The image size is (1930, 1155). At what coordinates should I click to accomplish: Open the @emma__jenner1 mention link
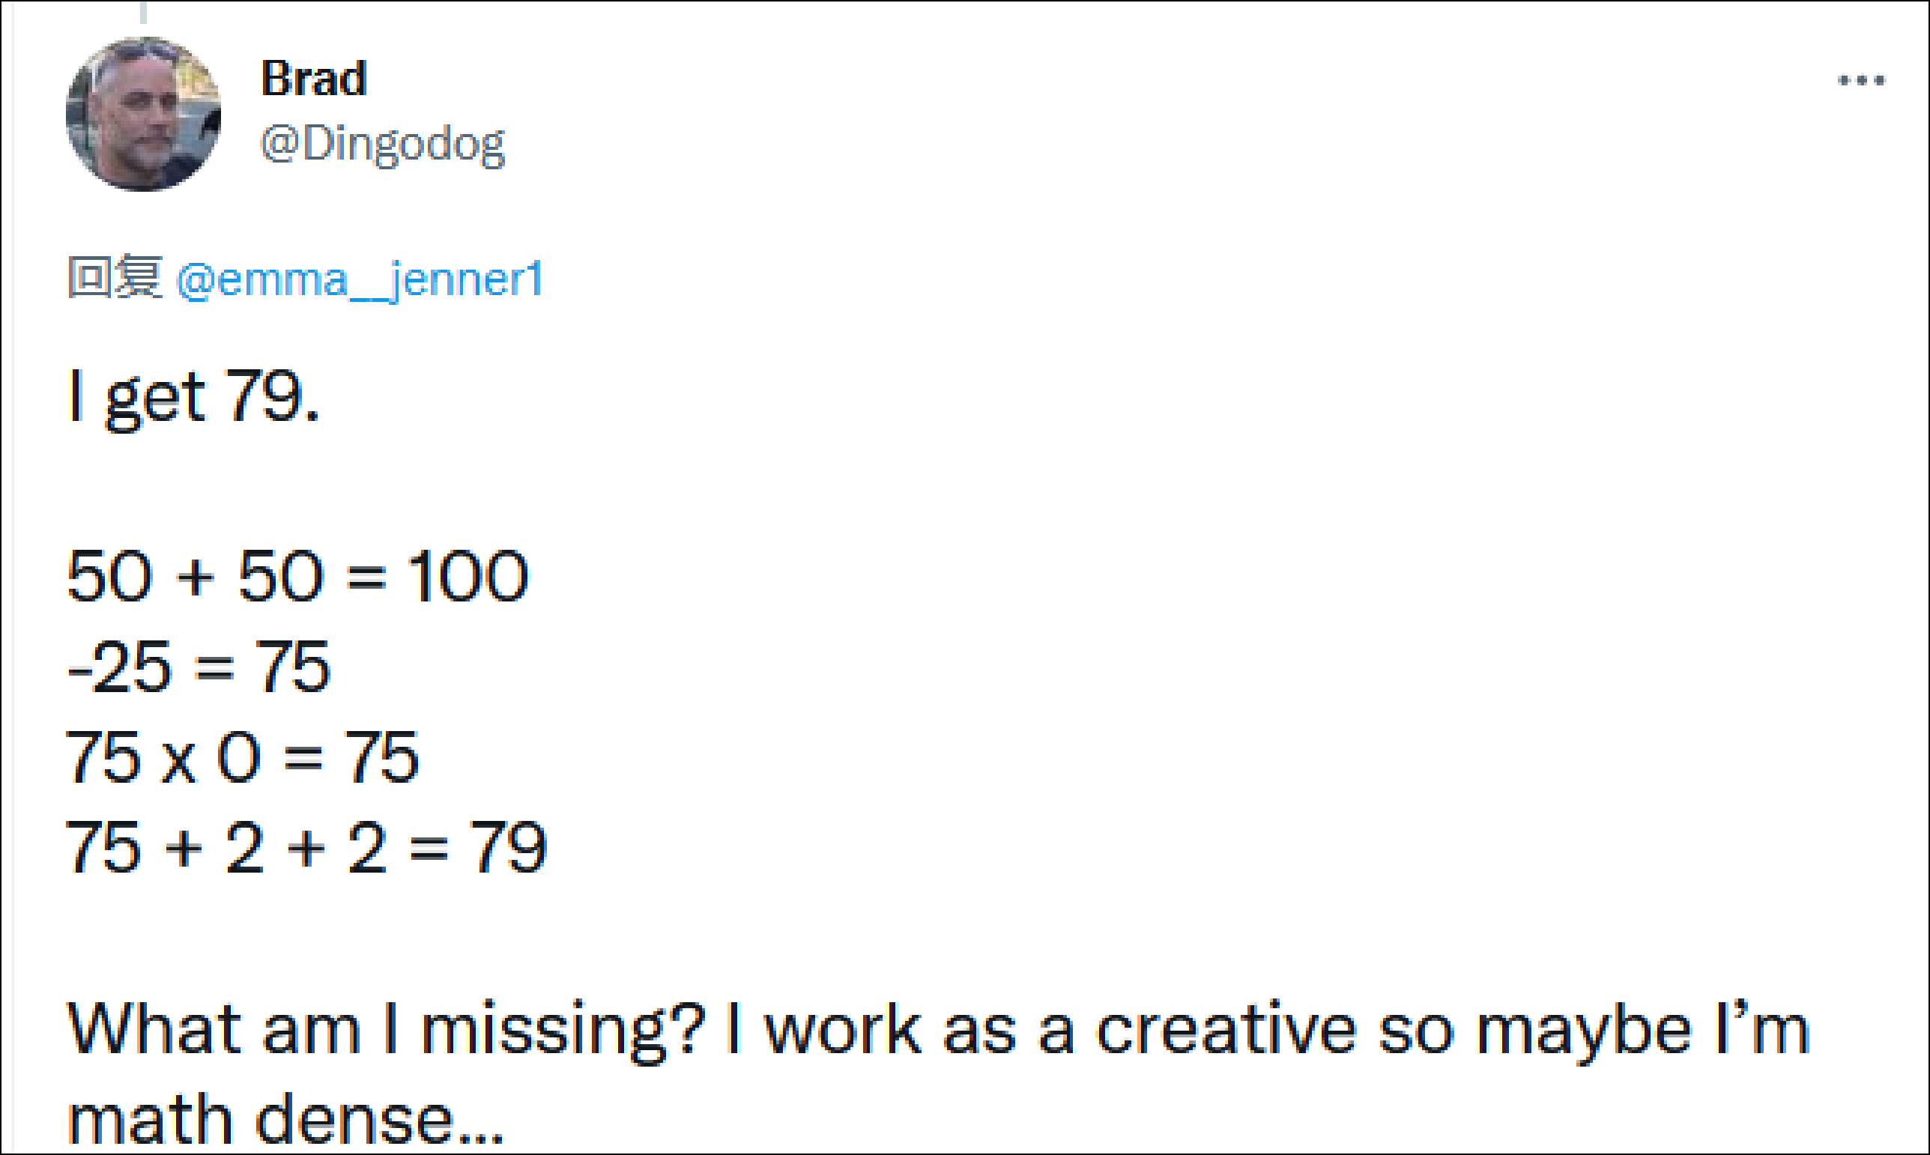point(359,279)
